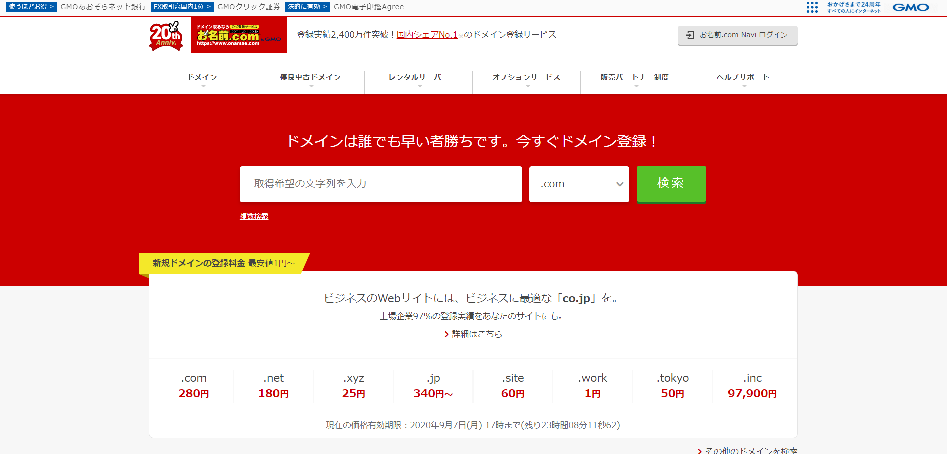Click the その他のドメインを検索 link
The width and height of the screenshot is (947, 454).
(751, 450)
